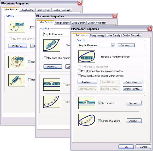The height and width of the screenshot is (151, 153).
Task: Click Position button in middle window
Action: click(x=52, y=67)
